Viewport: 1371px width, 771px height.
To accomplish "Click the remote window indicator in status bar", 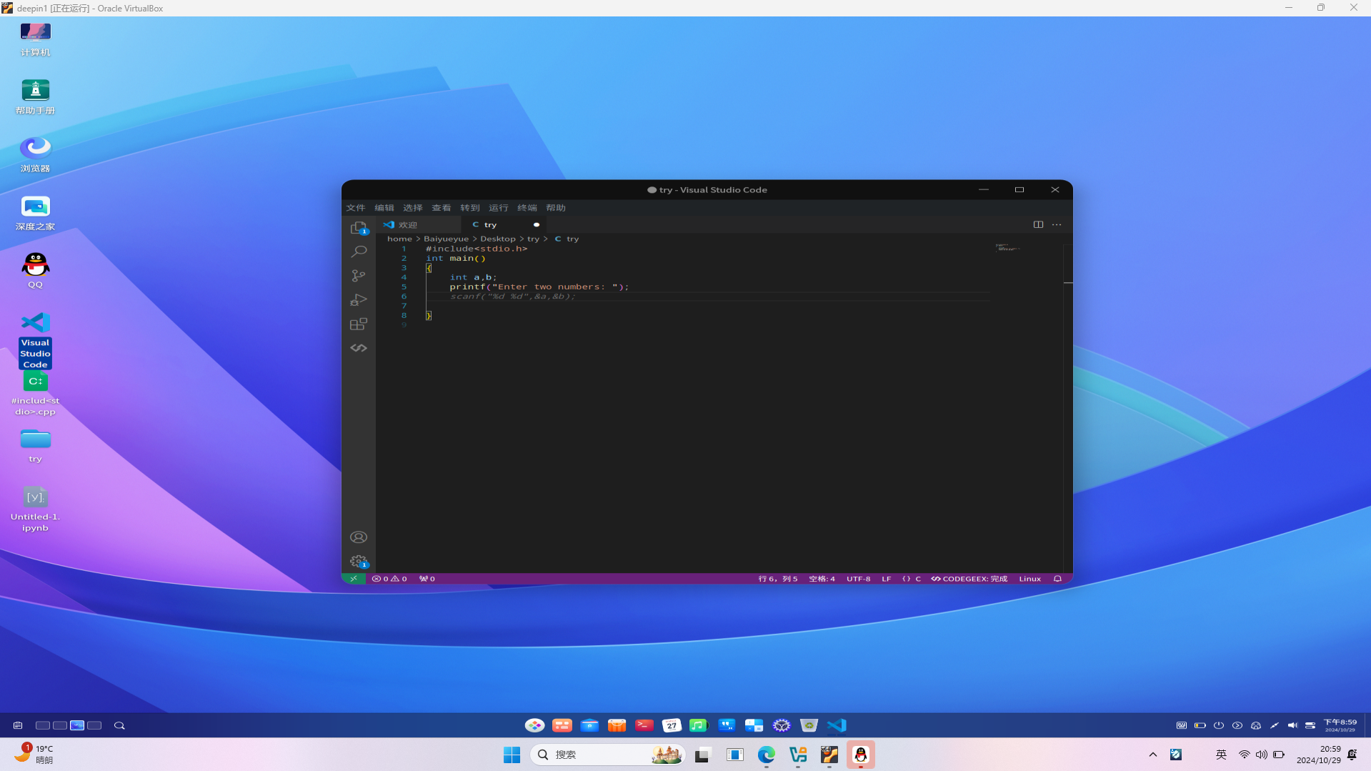I will (x=354, y=579).
